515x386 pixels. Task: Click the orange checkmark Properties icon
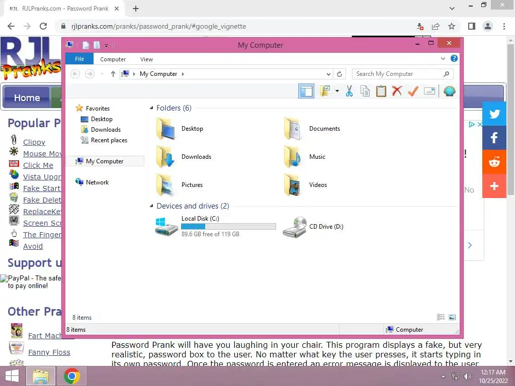[413, 91]
